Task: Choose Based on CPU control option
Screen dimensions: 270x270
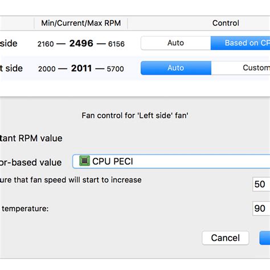Action: (x=240, y=43)
